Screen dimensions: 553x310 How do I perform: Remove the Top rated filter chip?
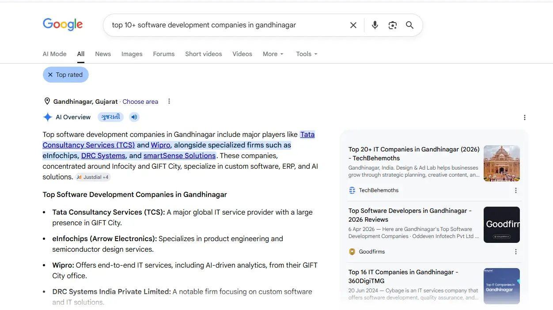(50, 75)
